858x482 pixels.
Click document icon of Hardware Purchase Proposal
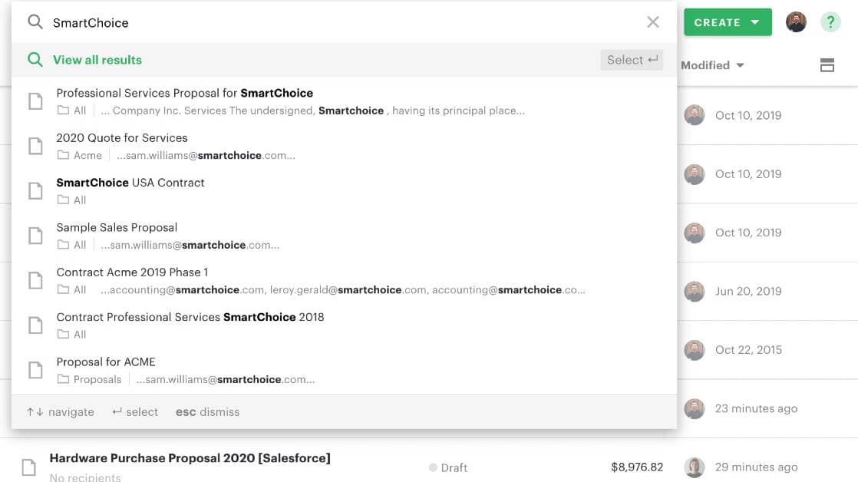click(29, 467)
